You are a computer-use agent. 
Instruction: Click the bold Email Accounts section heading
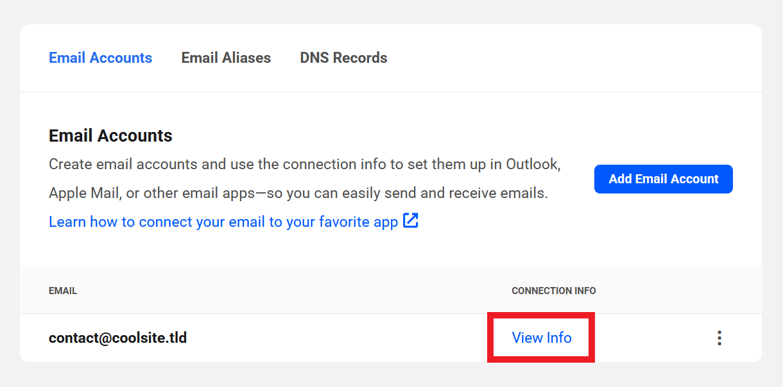[x=110, y=136]
